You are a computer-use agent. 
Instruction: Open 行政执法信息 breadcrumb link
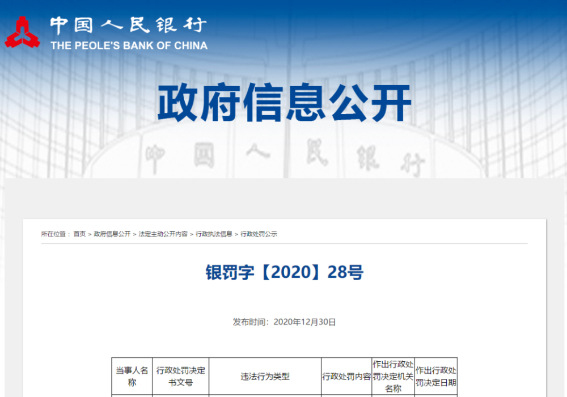pyautogui.click(x=214, y=234)
